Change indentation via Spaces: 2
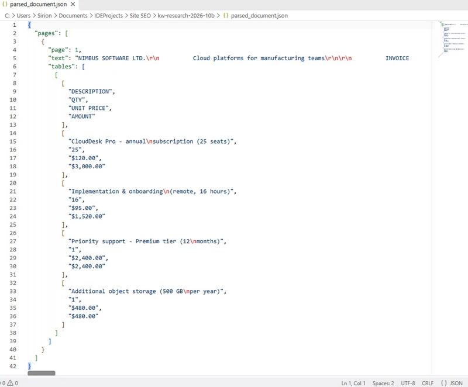The width and height of the screenshot is (468, 387). pyautogui.click(x=383, y=383)
